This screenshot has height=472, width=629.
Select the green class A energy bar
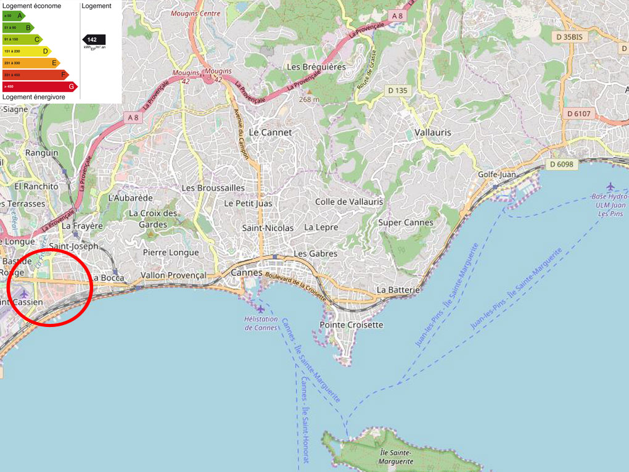pyautogui.click(x=14, y=15)
